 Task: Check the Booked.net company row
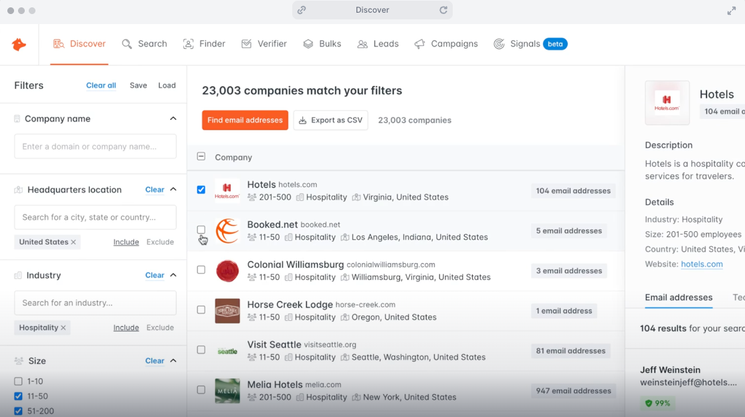pos(201,230)
